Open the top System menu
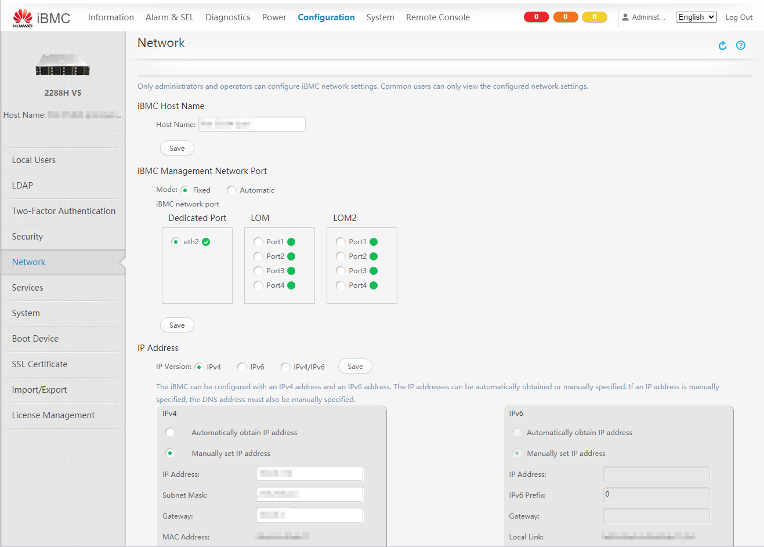 [380, 17]
